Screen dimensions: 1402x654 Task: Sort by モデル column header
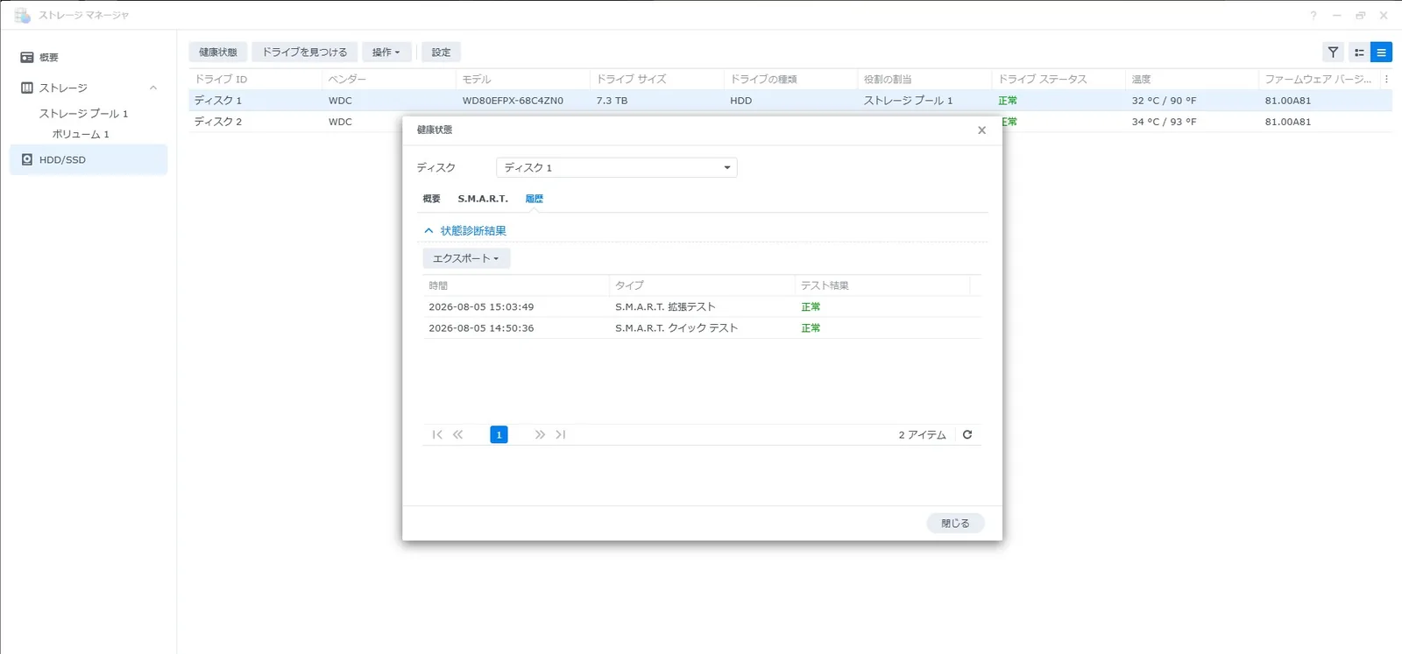click(x=522, y=79)
